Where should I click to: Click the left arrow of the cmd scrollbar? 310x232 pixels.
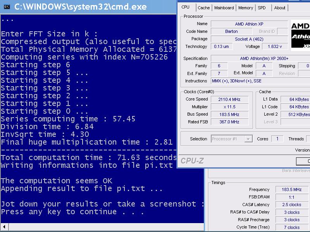tap(4, 227)
